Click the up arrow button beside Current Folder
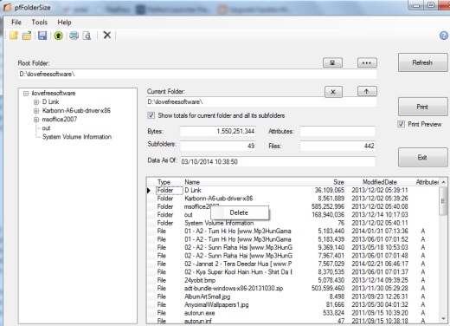 [x=367, y=91]
